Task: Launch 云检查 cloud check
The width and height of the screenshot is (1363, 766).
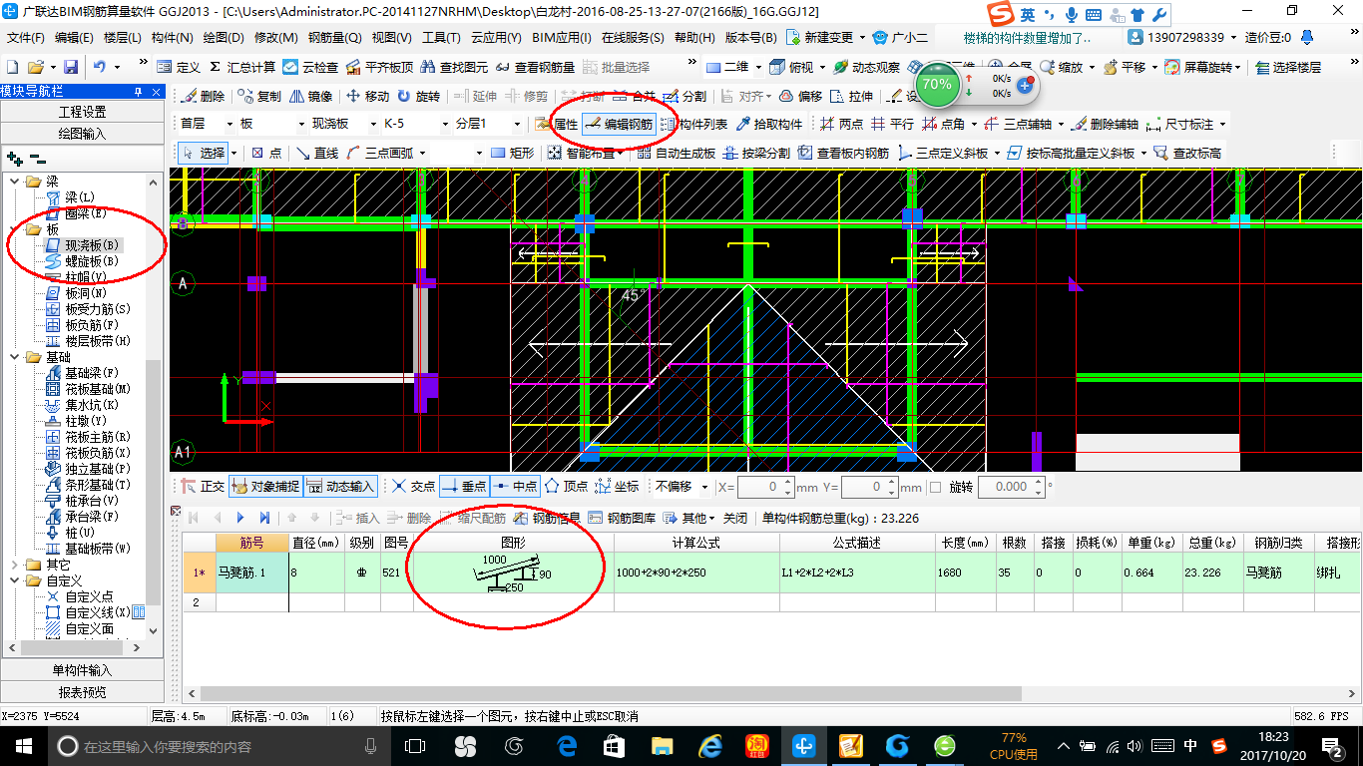Action: 310,67
